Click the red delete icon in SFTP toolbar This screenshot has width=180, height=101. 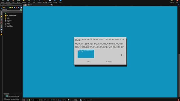17,8
